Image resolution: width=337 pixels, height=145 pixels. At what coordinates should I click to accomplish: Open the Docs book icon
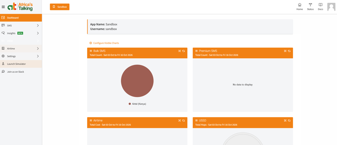point(320,7)
